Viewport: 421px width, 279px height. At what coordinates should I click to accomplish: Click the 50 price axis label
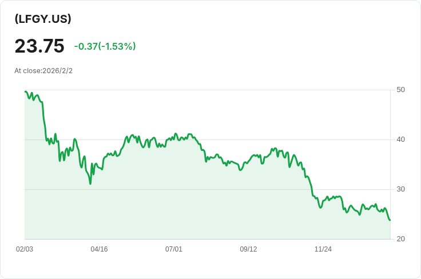400,90
